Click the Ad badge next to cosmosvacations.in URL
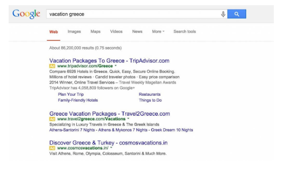295x170 pixels. pyautogui.click(x=52, y=148)
